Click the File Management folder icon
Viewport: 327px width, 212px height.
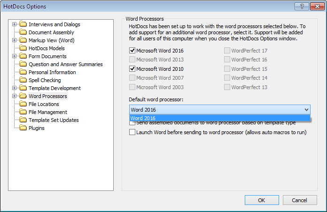pos(23,112)
